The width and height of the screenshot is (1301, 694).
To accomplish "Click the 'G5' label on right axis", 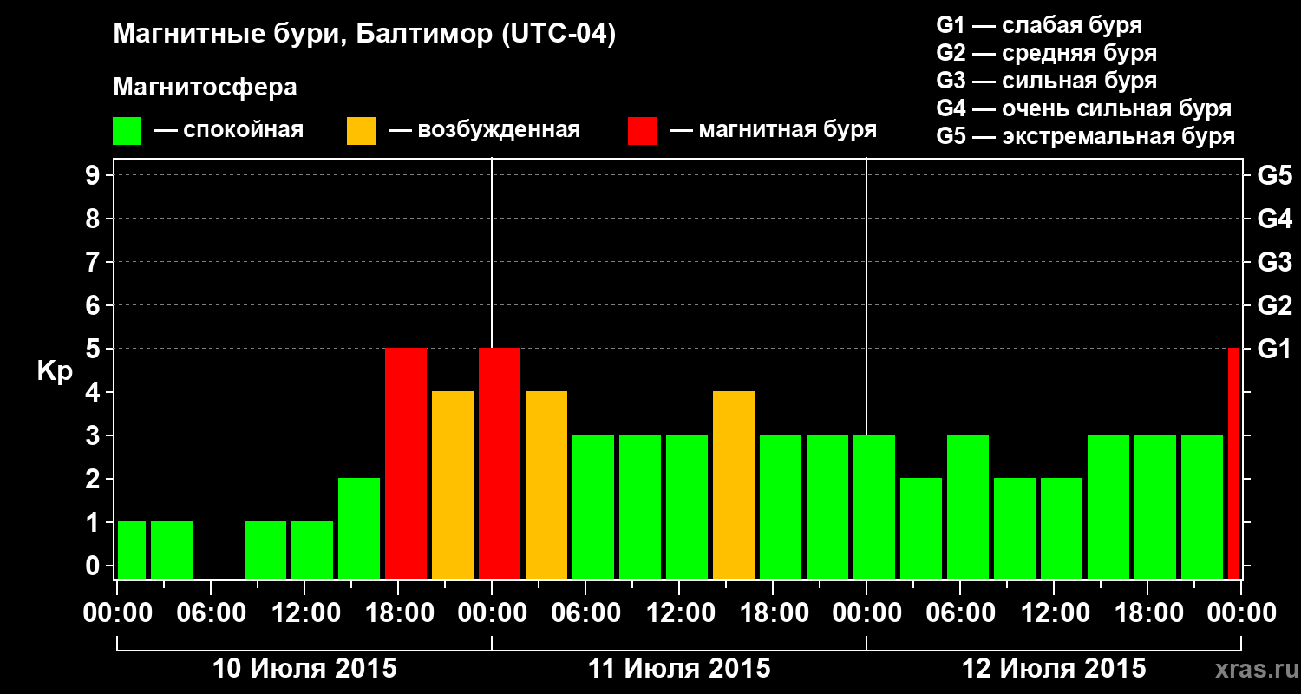I will tap(1274, 175).
